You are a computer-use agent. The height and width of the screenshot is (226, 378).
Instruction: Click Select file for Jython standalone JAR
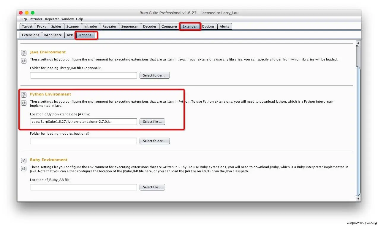(152, 122)
